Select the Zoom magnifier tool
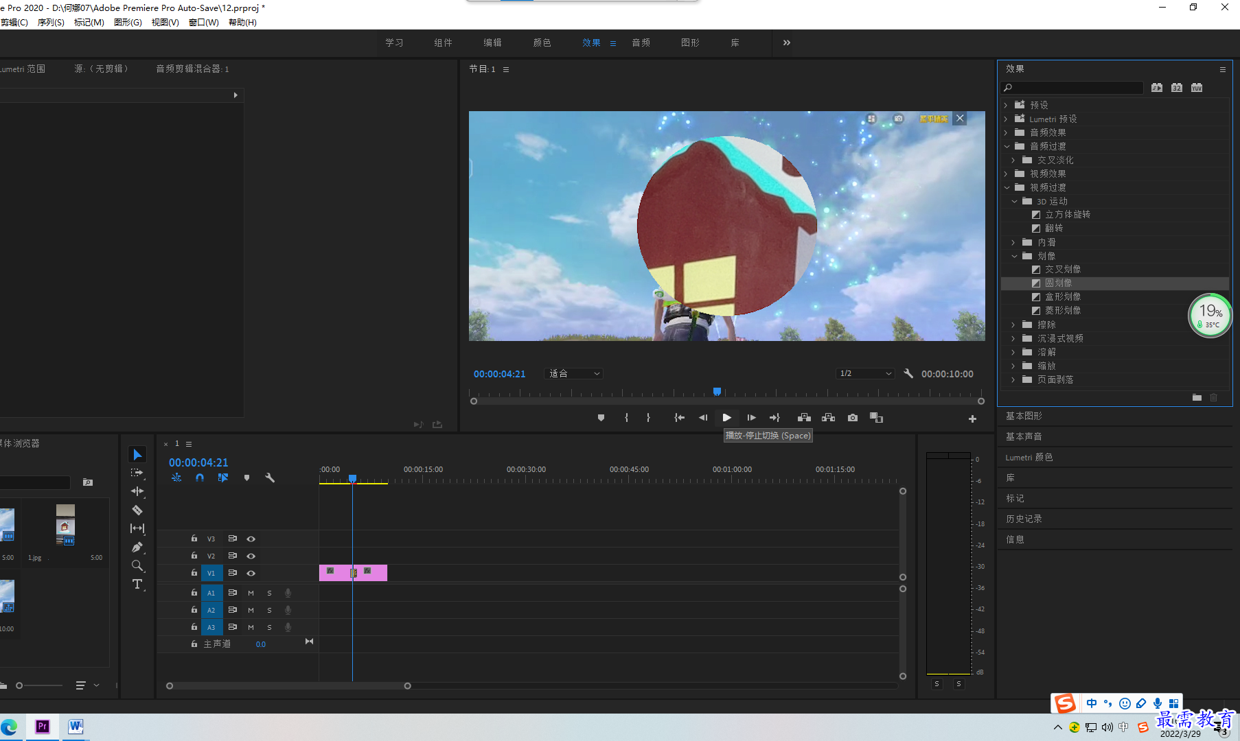This screenshot has height=741, width=1240. pyautogui.click(x=137, y=565)
